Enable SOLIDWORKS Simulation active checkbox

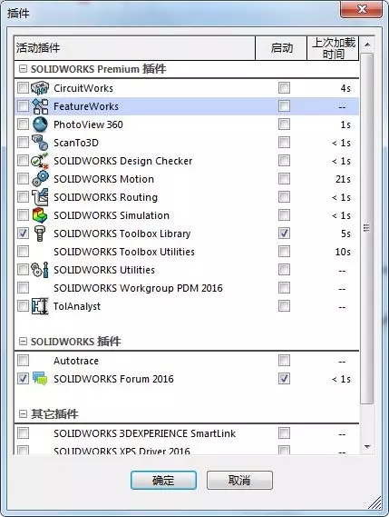[23, 215]
